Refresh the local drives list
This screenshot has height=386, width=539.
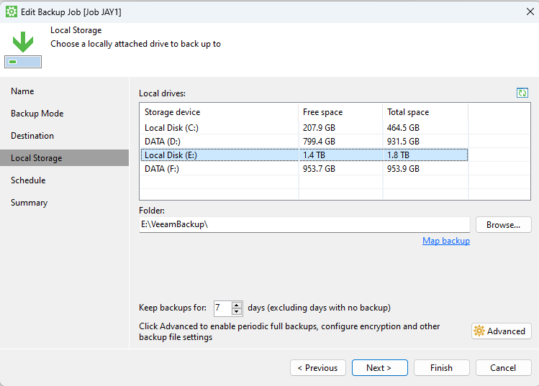[x=522, y=93]
